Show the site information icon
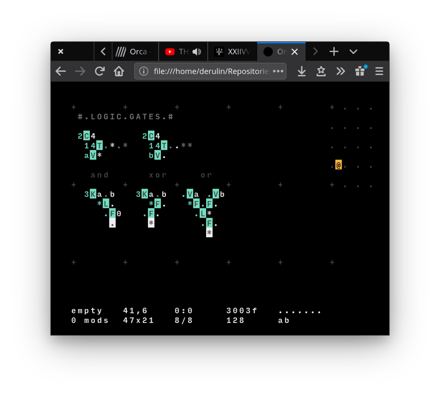440x395 pixels. pos(144,71)
